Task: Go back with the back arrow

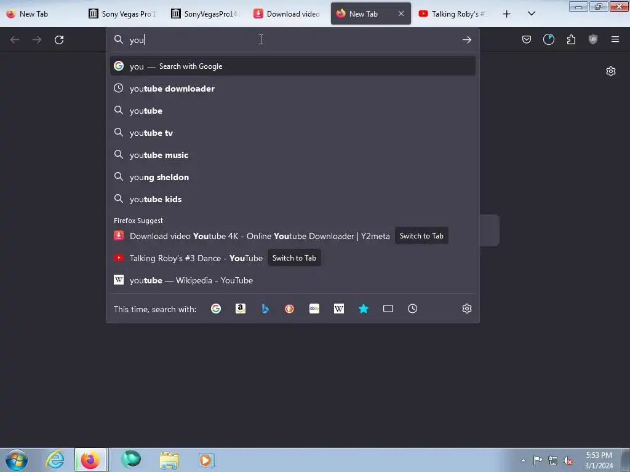Action: tap(15, 40)
